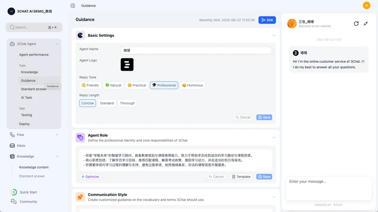Change the black Agent Logo image
The width and height of the screenshot is (378, 212).
coord(127,65)
